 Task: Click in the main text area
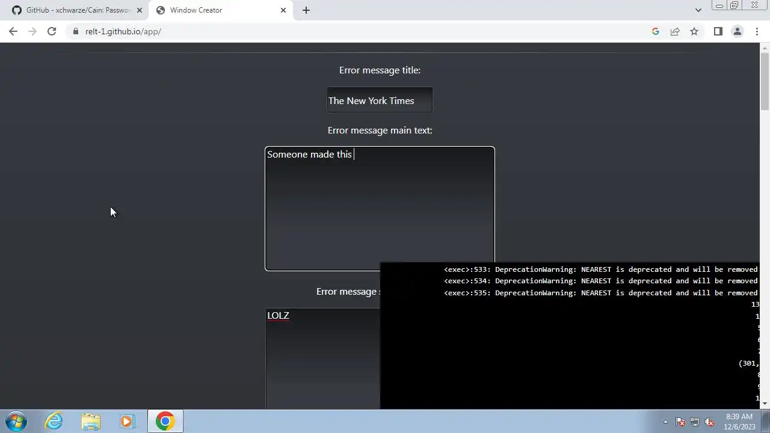[x=380, y=209]
